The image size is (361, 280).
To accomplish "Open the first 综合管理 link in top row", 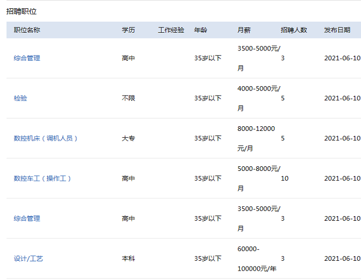I will 26,58.
